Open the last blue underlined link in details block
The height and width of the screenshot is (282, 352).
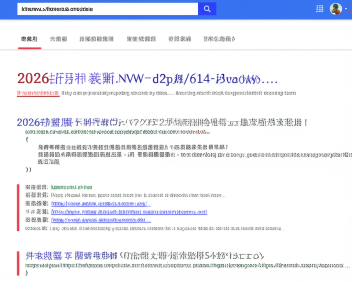click(101, 220)
